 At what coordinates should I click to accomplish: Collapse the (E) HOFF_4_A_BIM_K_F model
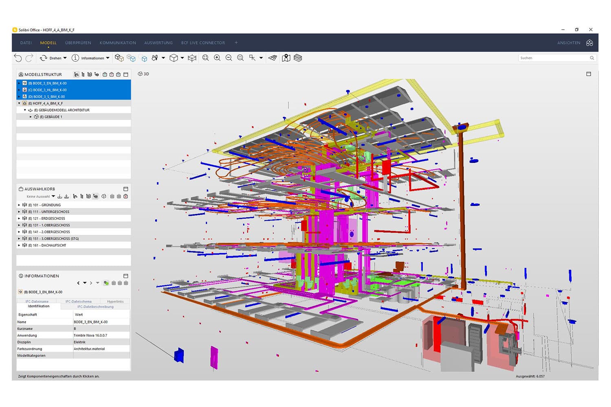[x=19, y=103]
